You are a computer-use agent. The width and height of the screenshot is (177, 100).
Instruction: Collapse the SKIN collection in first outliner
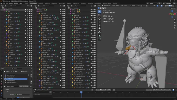[x=3, y=10]
